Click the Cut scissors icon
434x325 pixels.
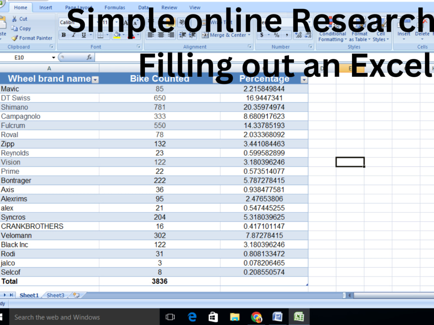click(14, 19)
